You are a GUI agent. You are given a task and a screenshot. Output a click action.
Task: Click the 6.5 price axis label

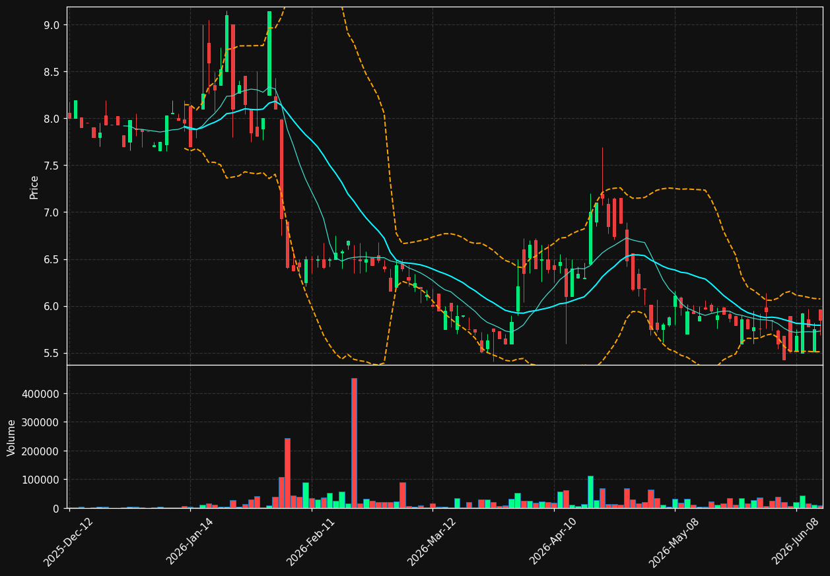pyautogui.click(x=52, y=259)
